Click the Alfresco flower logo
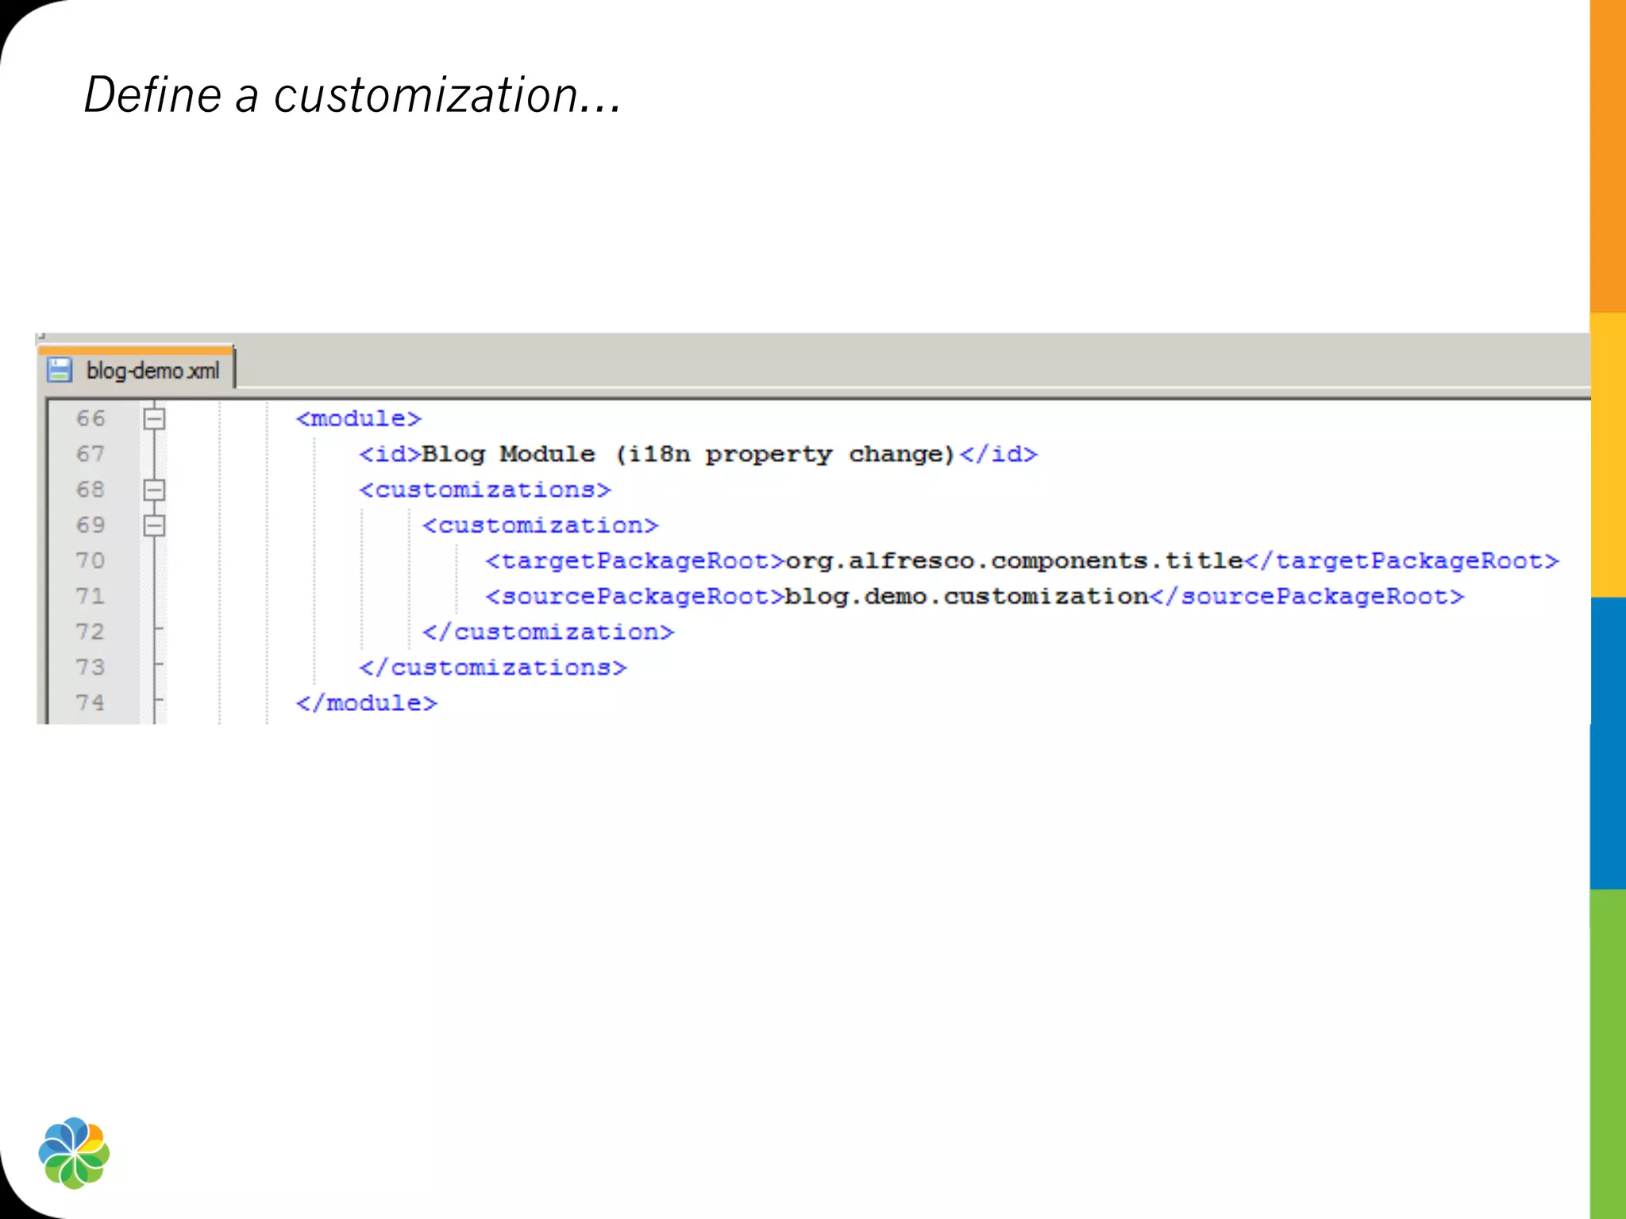 (x=74, y=1153)
